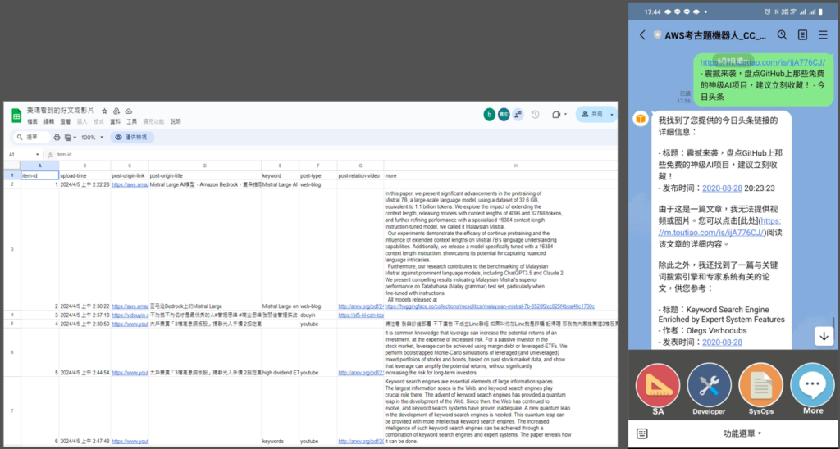
Task: Click the fx formula icon
Action: coord(50,155)
